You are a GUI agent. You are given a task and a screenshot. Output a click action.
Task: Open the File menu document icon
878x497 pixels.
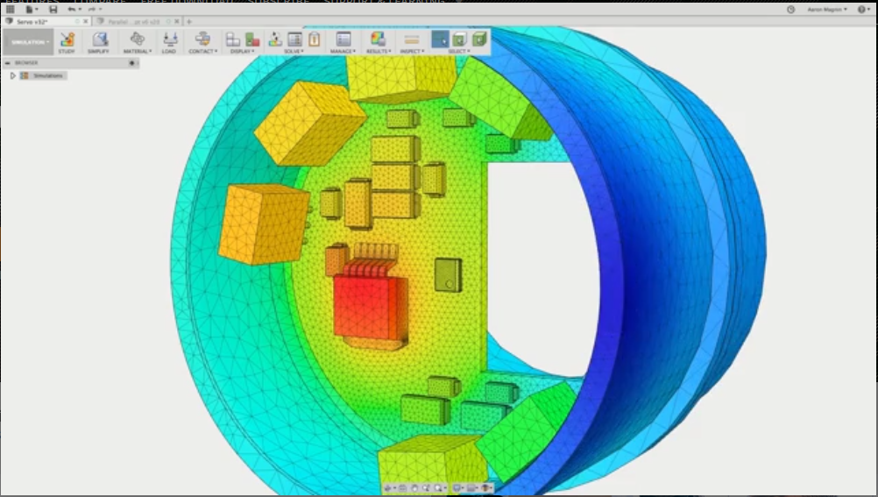(29, 9)
